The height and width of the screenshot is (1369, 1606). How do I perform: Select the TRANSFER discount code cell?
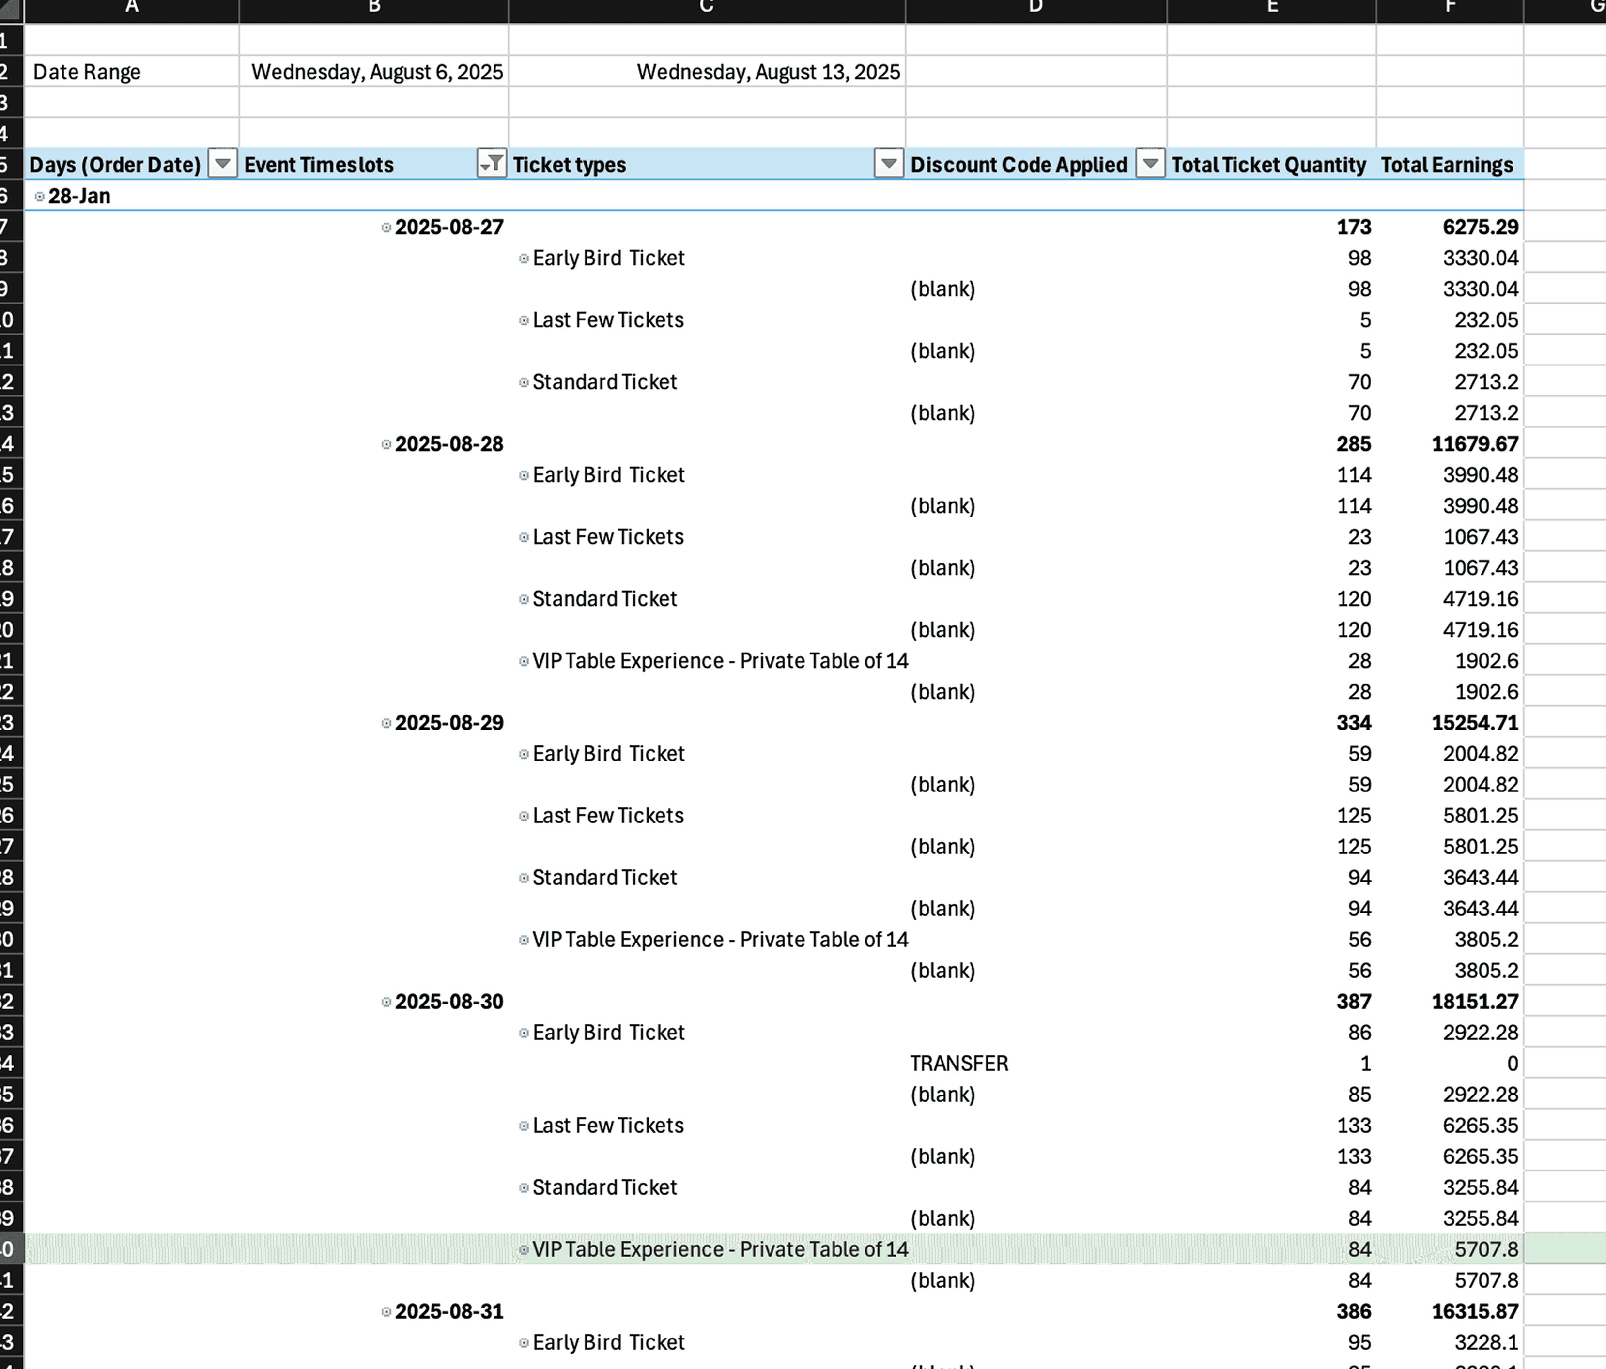click(x=959, y=1064)
